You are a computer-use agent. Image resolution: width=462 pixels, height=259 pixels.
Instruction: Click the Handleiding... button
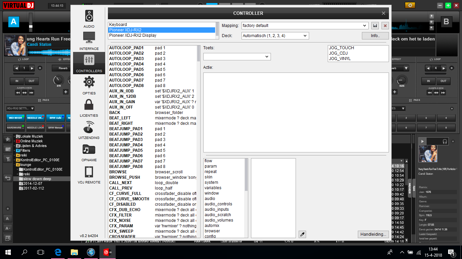coord(373,234)
